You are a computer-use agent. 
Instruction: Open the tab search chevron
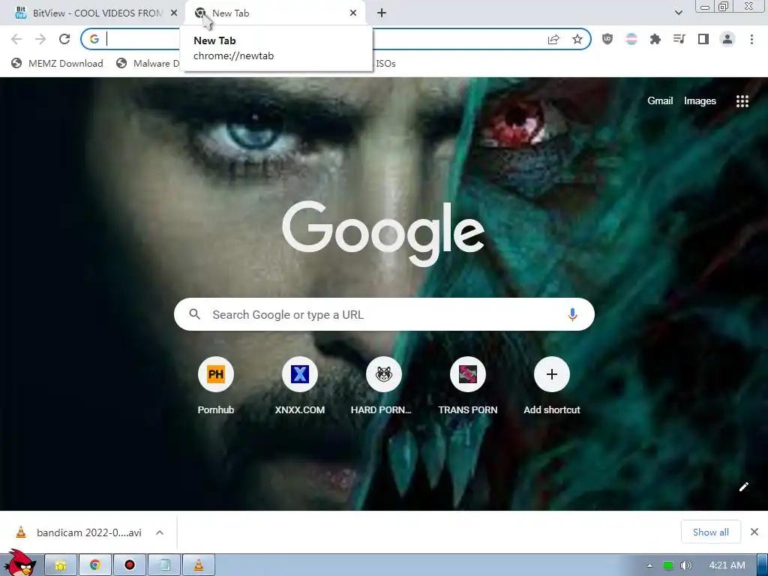coord(678,13)
